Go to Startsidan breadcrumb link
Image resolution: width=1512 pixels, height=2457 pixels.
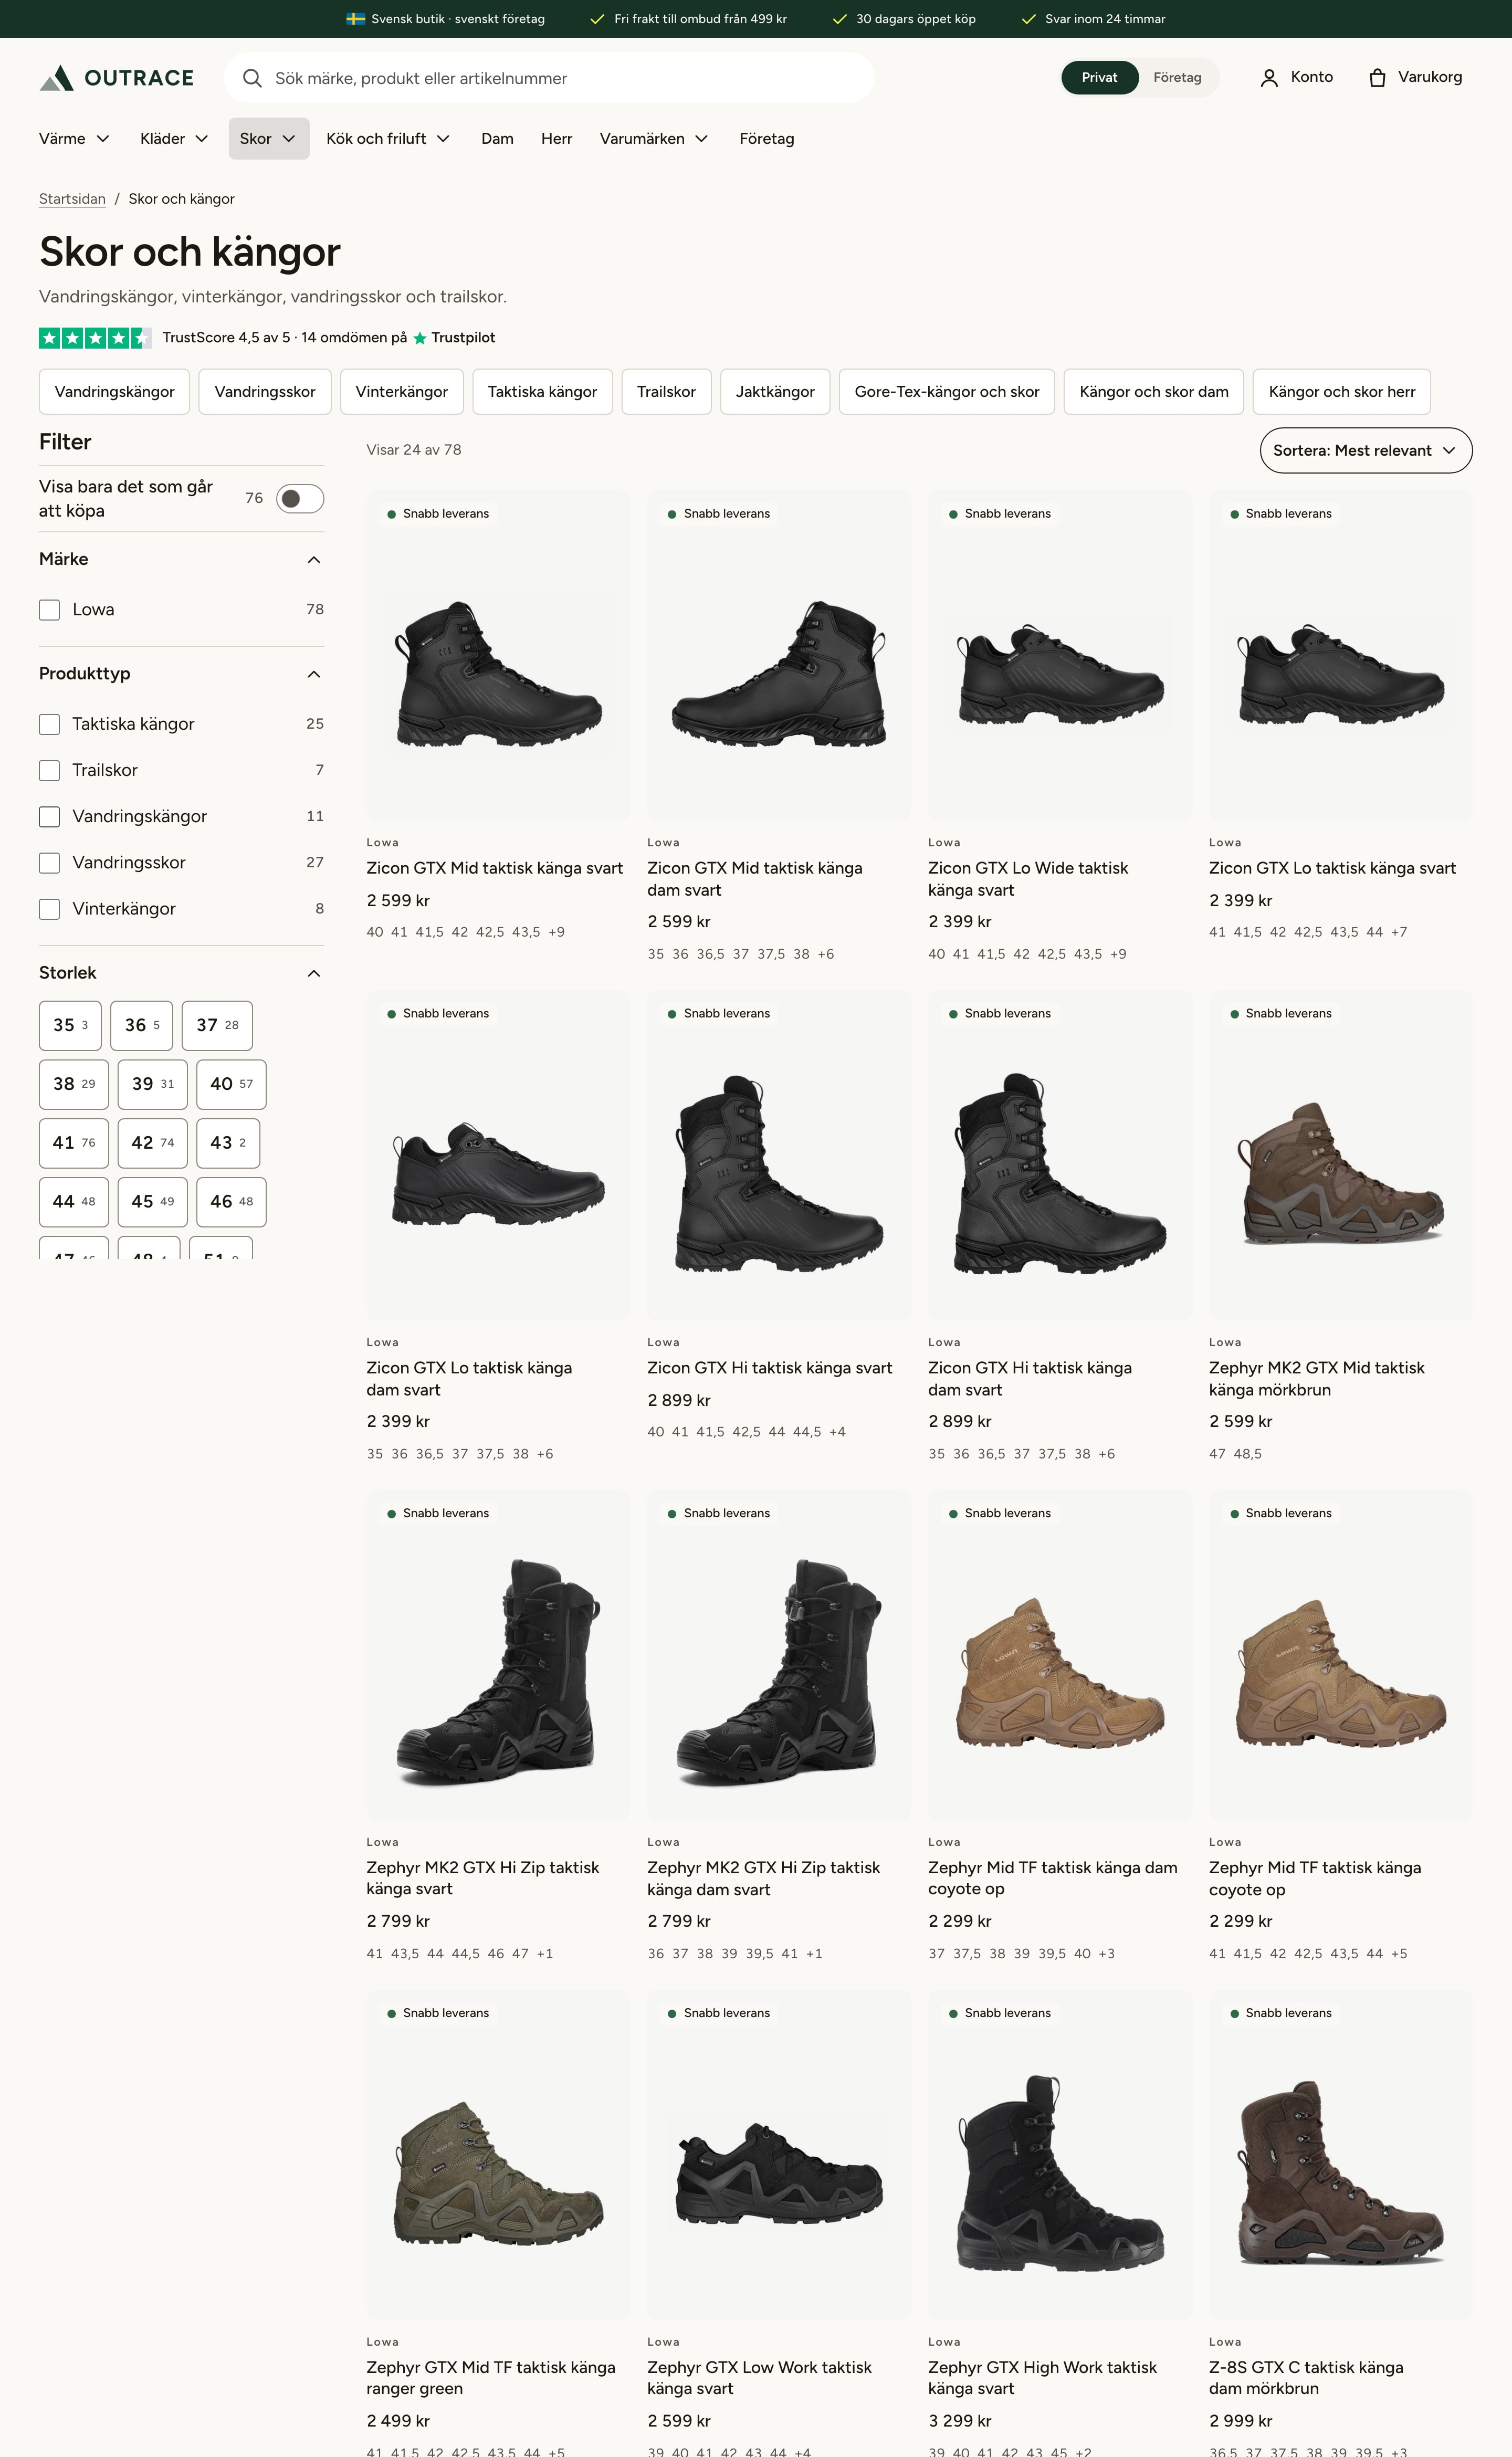point(72,199)
